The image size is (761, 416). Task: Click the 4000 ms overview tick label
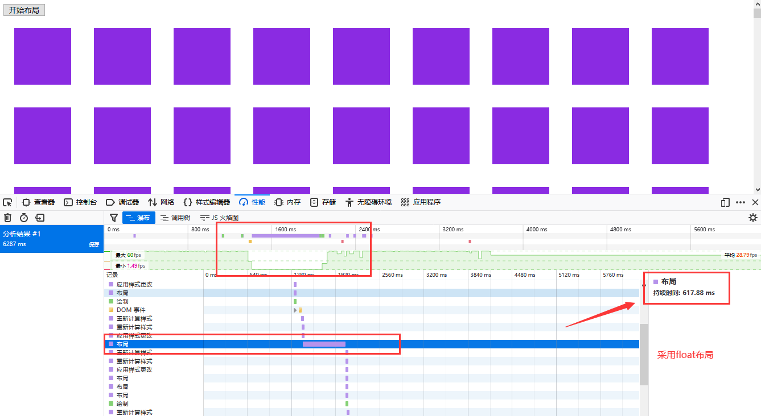[536, 229]
